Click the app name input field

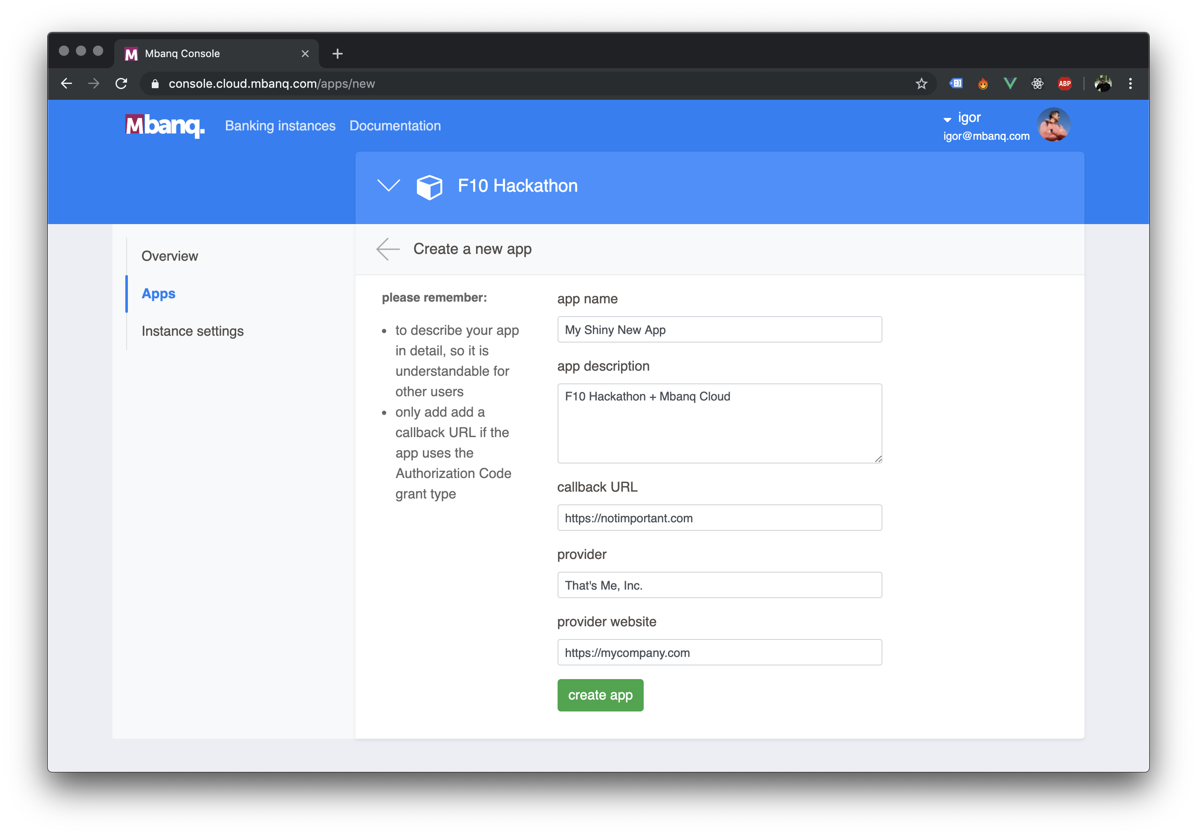pos(720,329)
